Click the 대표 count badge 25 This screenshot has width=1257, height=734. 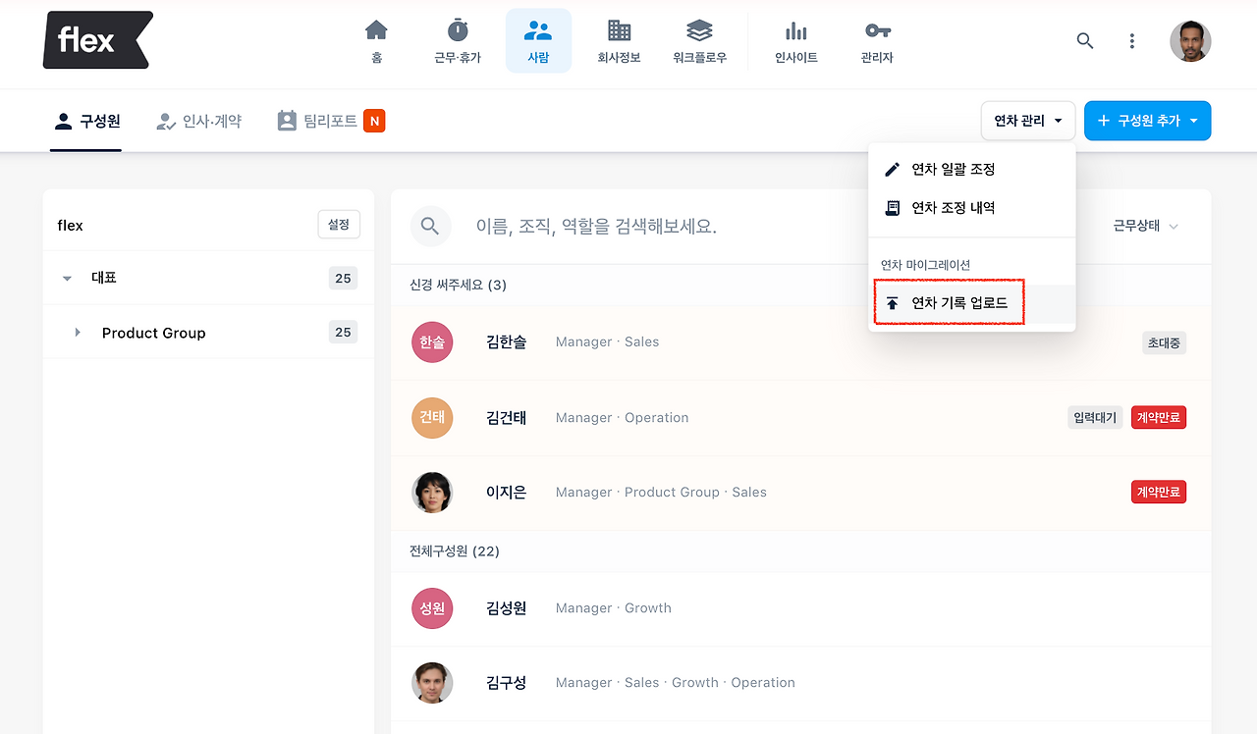click(343, 278)
